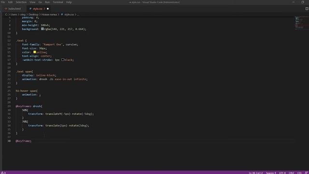Image resolution: width=309 pixels, height=174 pixels.
Task: Click the '50%{' keyframe line
Action: click(25, 110)
